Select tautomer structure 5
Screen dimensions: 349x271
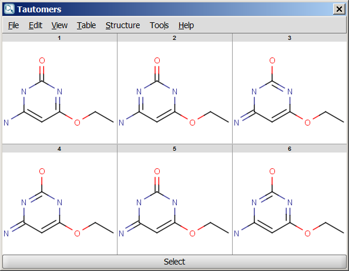tap(174, 204)
